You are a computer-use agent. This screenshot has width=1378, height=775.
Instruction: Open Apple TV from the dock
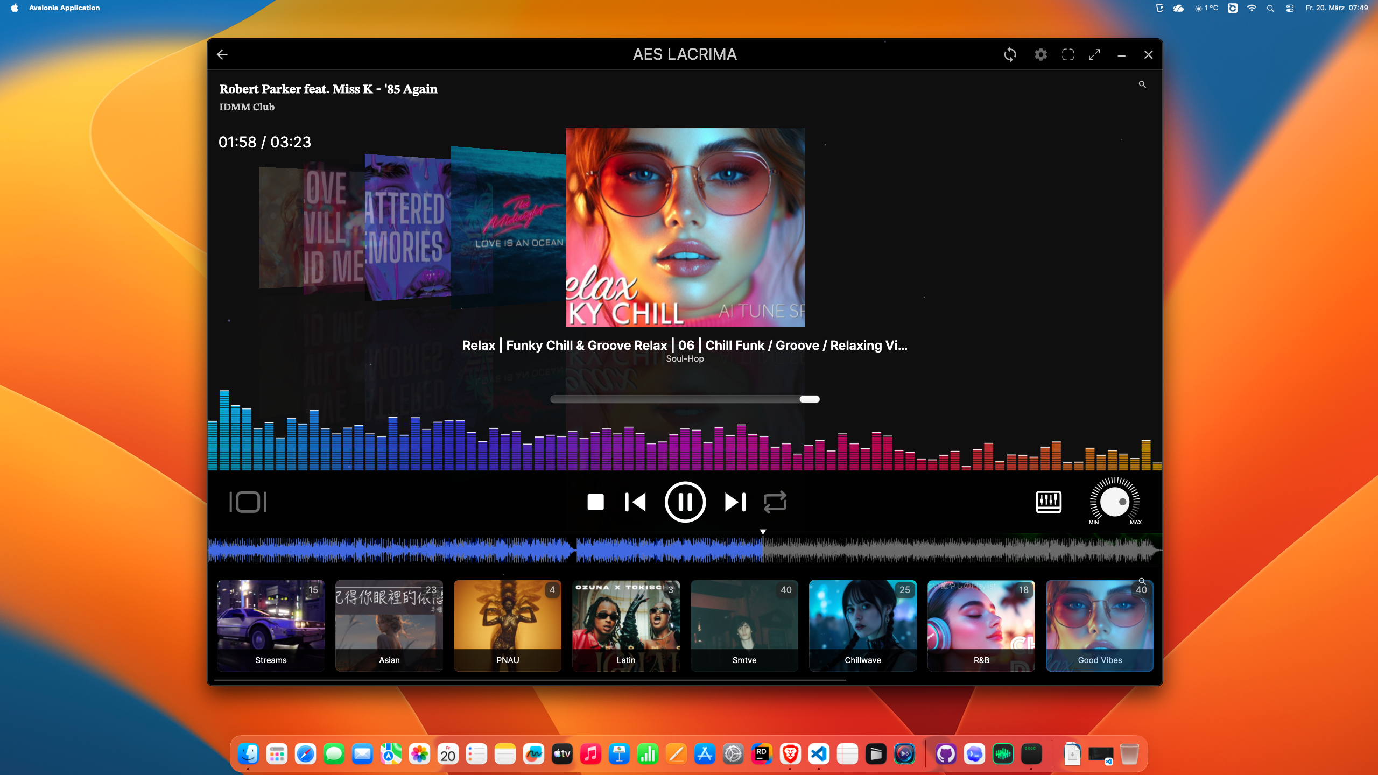562,754
